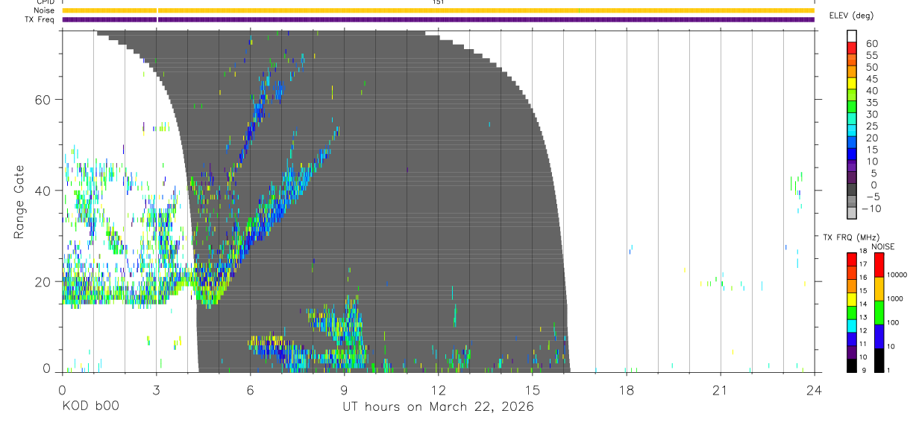Image resolution: width=916 pixels, height=422 pixels.
Task: Click the "30" label on ELEV scale
Action: (872, 114)
